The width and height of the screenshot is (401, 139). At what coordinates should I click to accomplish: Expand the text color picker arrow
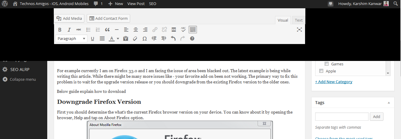[x=118, y=38]
